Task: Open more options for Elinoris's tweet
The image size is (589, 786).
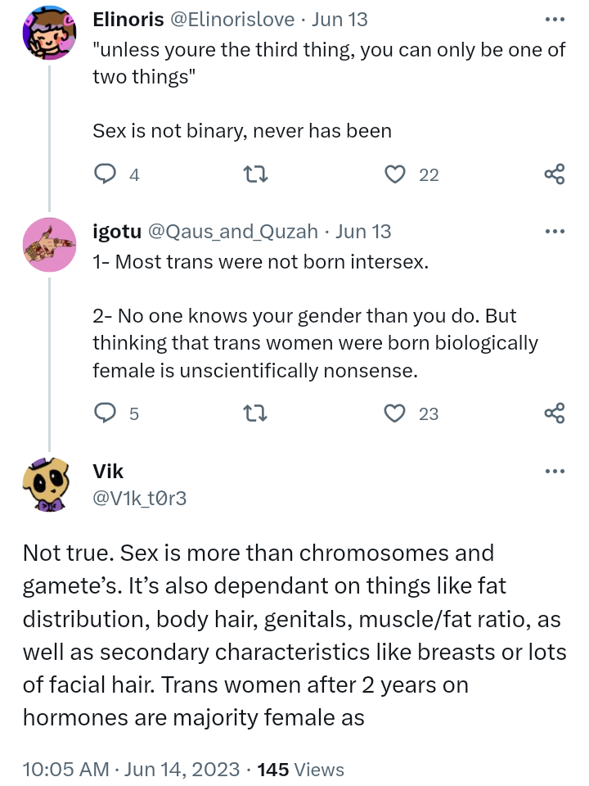Action: pos(555,18)
